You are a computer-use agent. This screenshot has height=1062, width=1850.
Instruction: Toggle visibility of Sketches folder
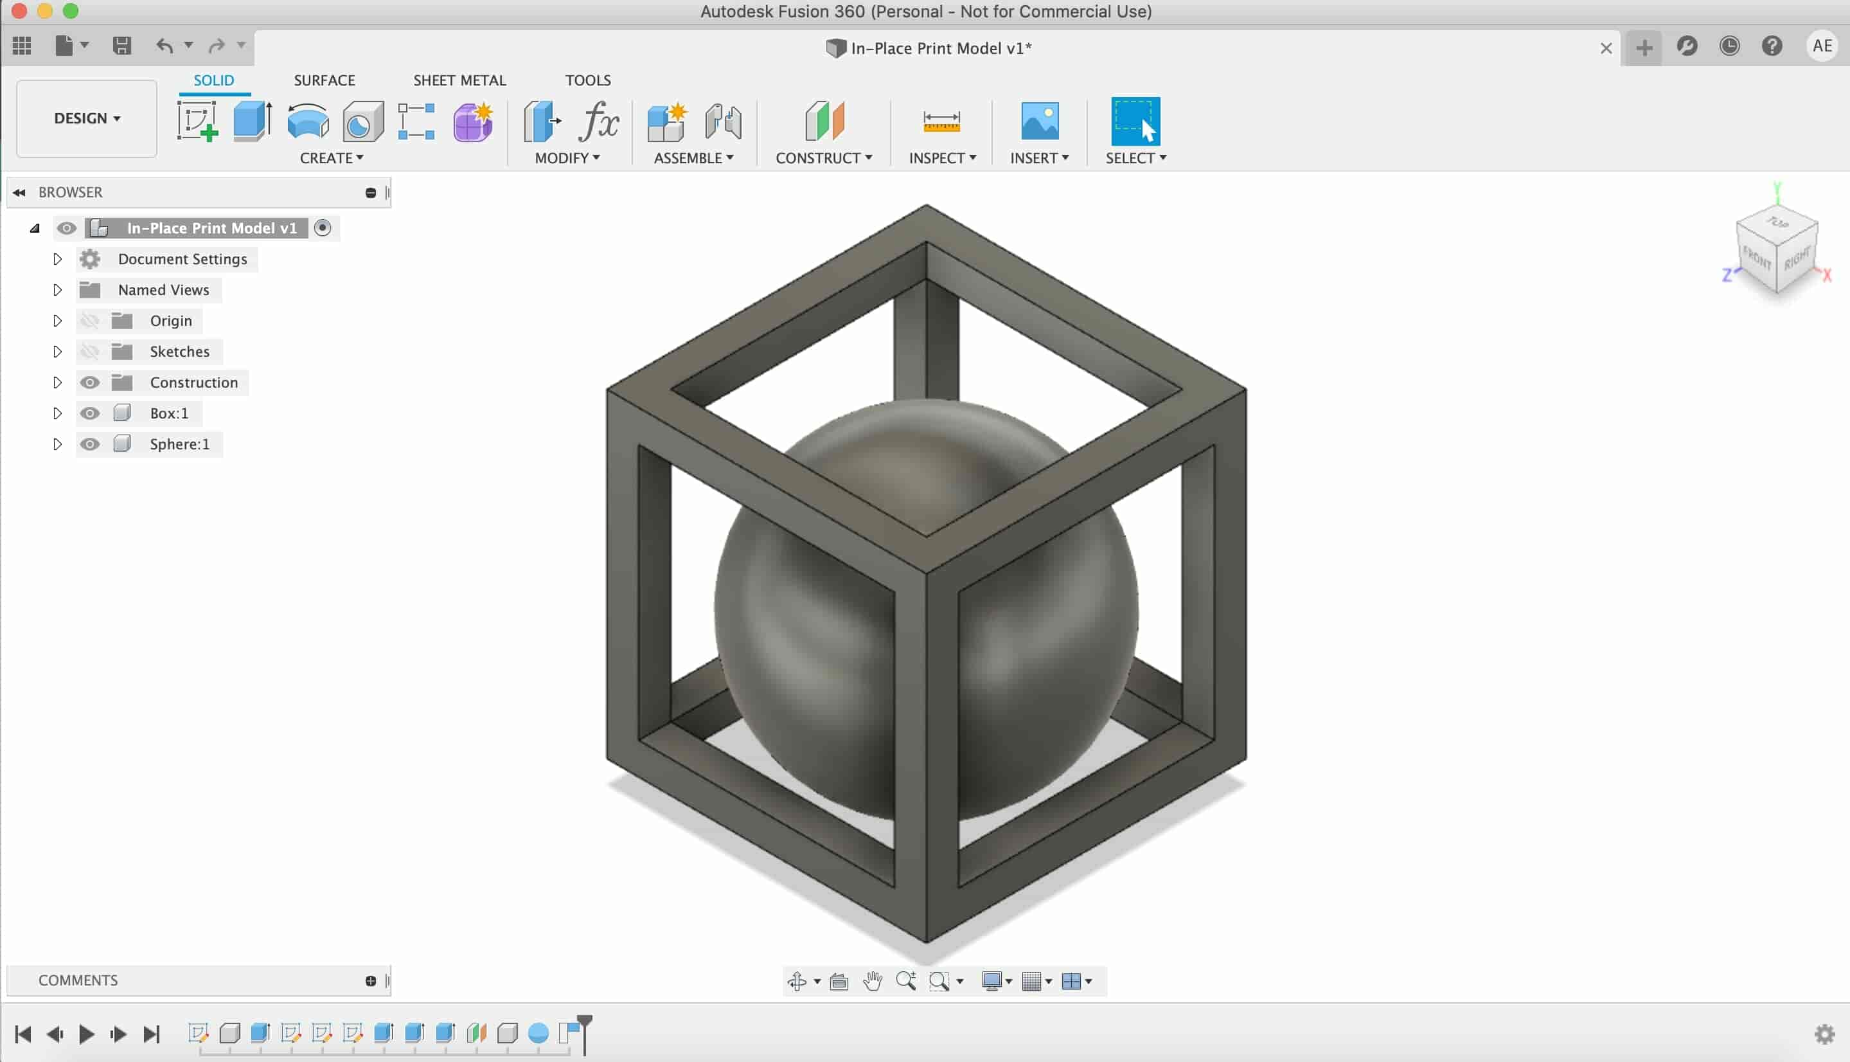90,352
